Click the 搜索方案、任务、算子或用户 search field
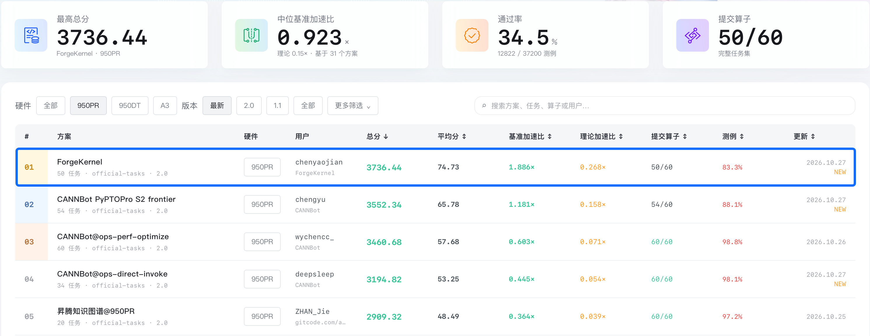Viewport: 870px width, 336px height. [664, 106]
